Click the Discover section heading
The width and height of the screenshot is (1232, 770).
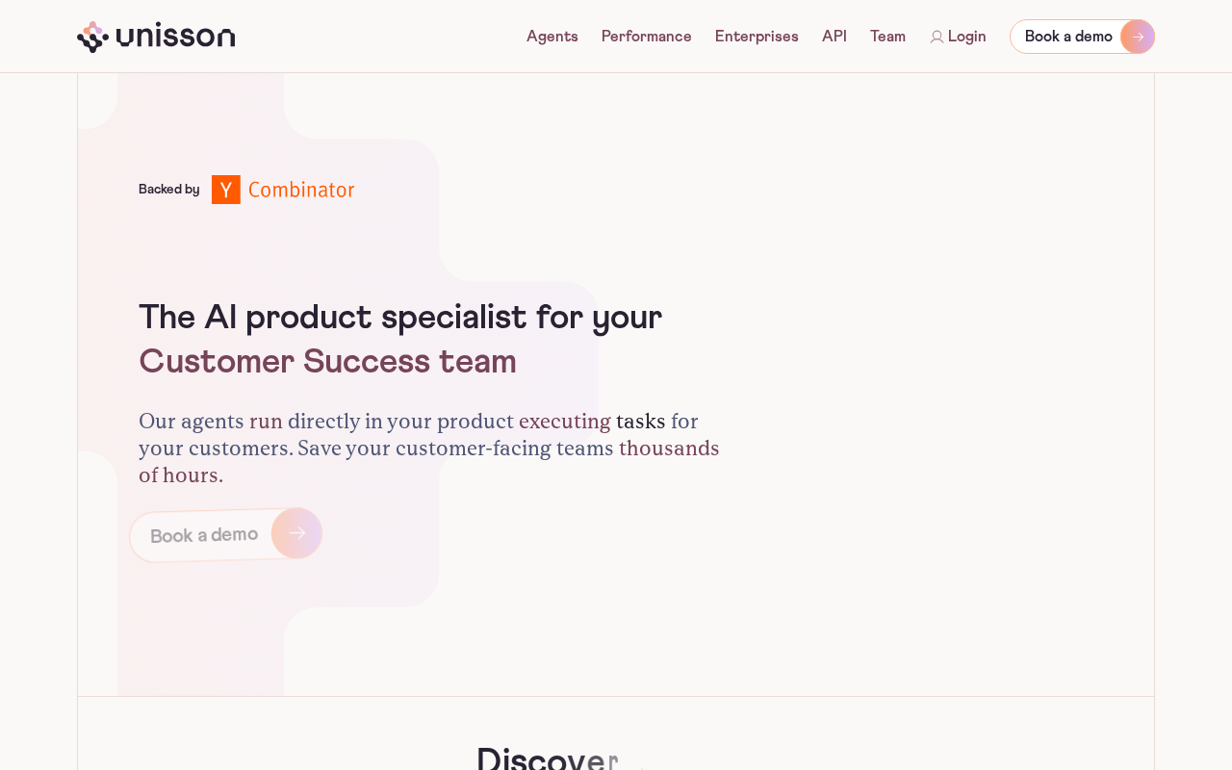(x=558, y=758)
